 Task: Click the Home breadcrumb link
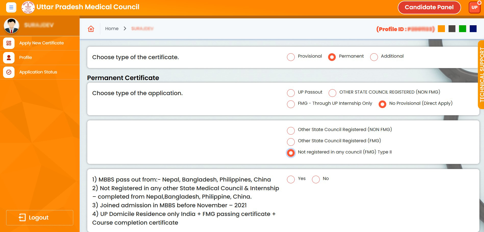pos(112,29)
